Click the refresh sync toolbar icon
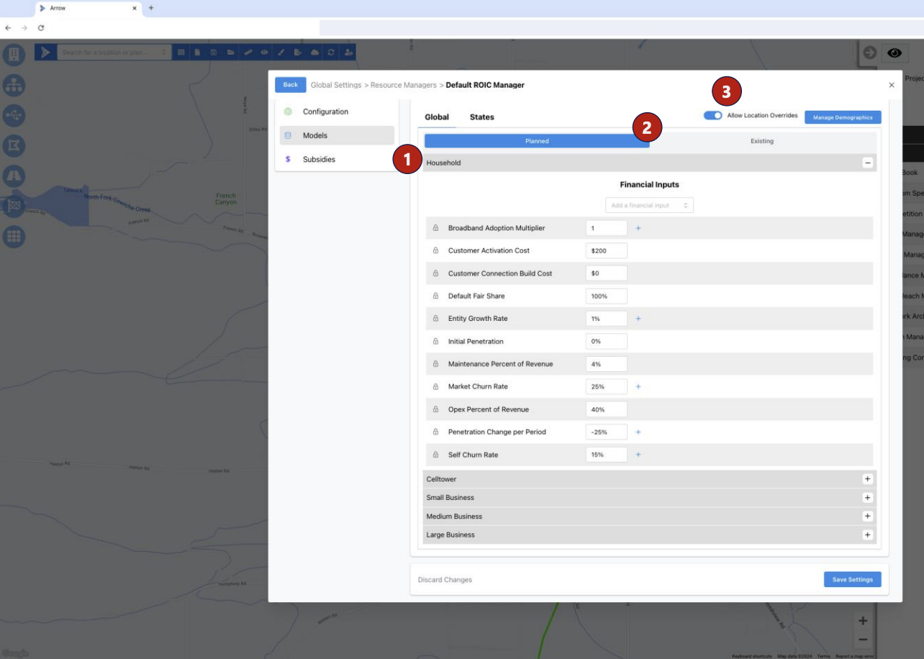The image size is (924, 659). click(331, 53)
